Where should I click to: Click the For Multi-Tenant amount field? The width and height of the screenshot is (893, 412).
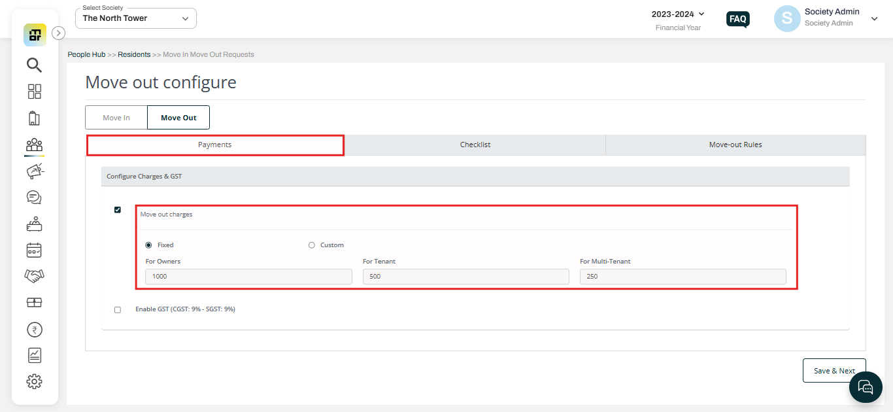pos(683,277)
